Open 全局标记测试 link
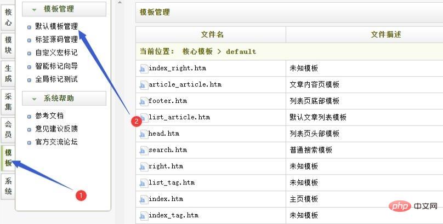 56,79
